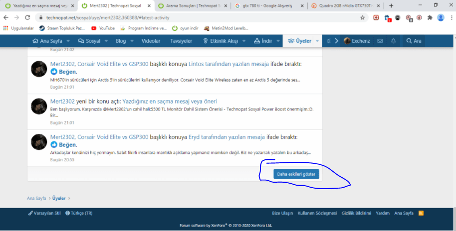Open the Etkinlik Akışı menu item
The height and width of the screenshot is (231, 456).
[221, 41]
